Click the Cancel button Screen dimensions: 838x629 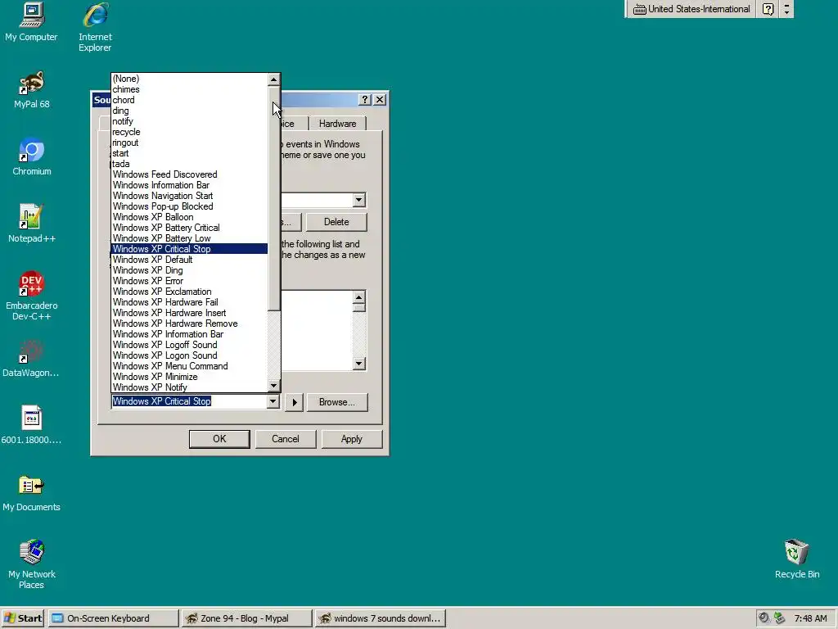point(286,439)
